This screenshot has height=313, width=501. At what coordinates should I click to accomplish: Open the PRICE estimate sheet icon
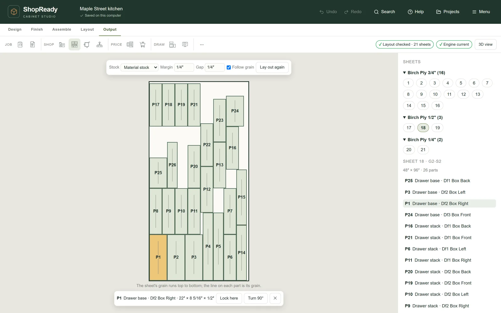click(130, 44)
